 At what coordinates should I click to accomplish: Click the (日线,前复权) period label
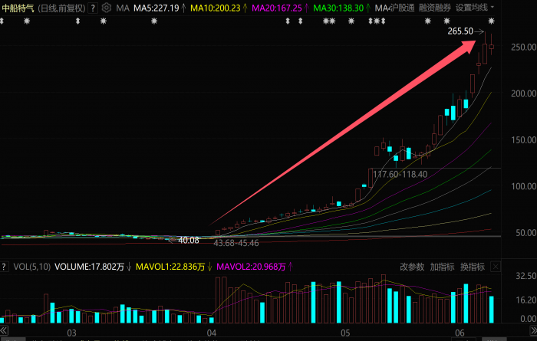[61, 8]
